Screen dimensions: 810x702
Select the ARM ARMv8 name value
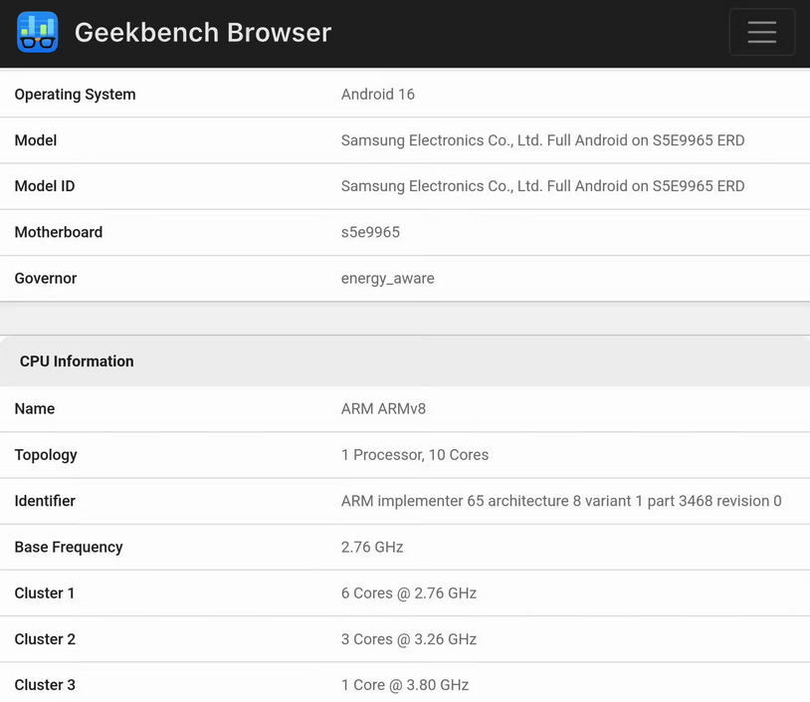(379, 408)
